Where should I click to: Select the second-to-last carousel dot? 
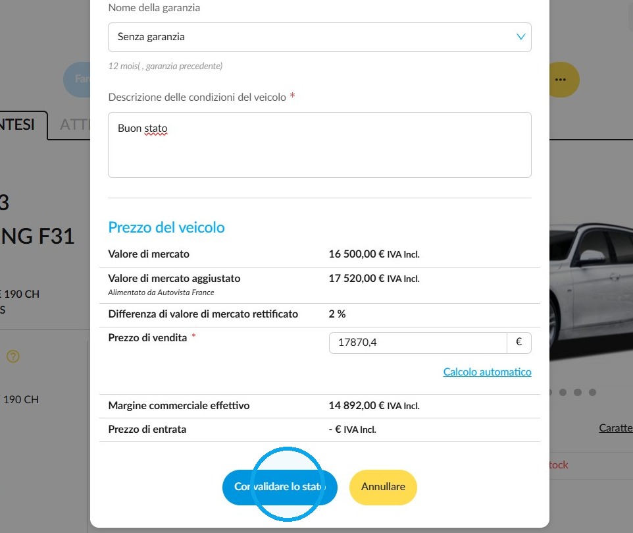pos(578,392)
